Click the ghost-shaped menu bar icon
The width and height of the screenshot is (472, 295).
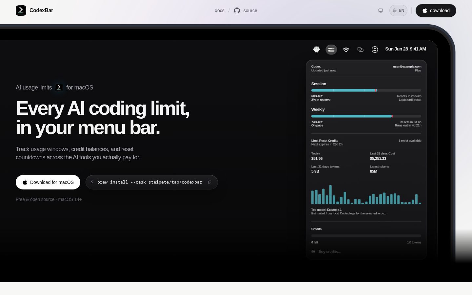tap(316, 49)
